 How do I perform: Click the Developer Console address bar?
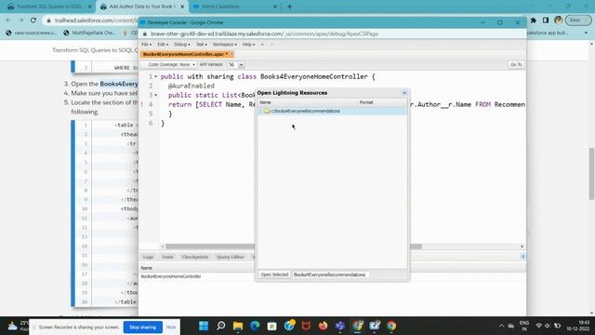pos(264,33)
